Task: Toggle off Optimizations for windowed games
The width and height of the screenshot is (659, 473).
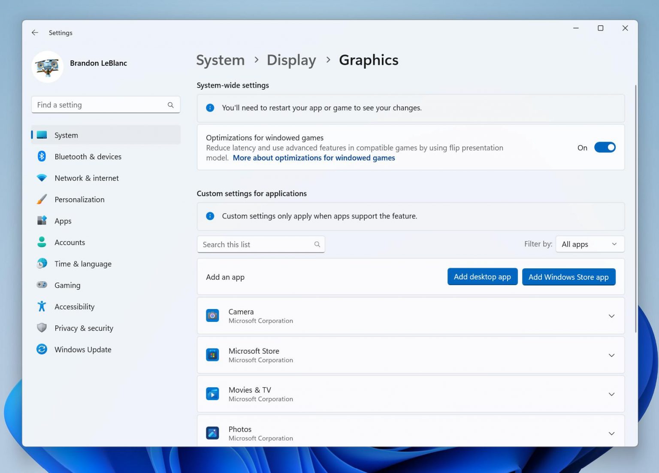Action: tap(605, 147)
